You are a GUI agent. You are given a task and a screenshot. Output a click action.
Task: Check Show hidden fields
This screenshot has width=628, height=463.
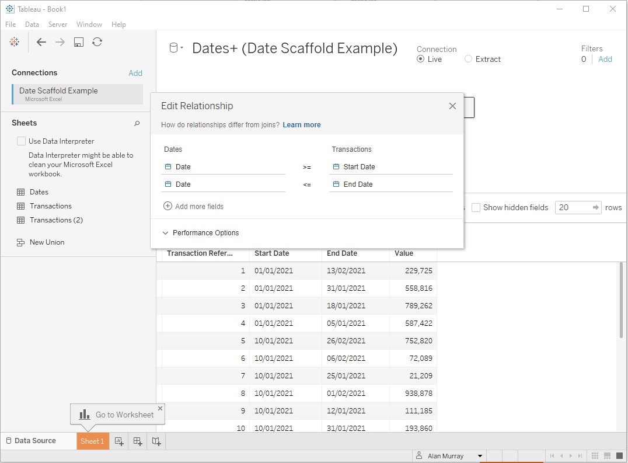point(476,207)
